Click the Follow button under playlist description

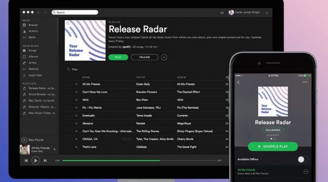(x=144, y=57)
